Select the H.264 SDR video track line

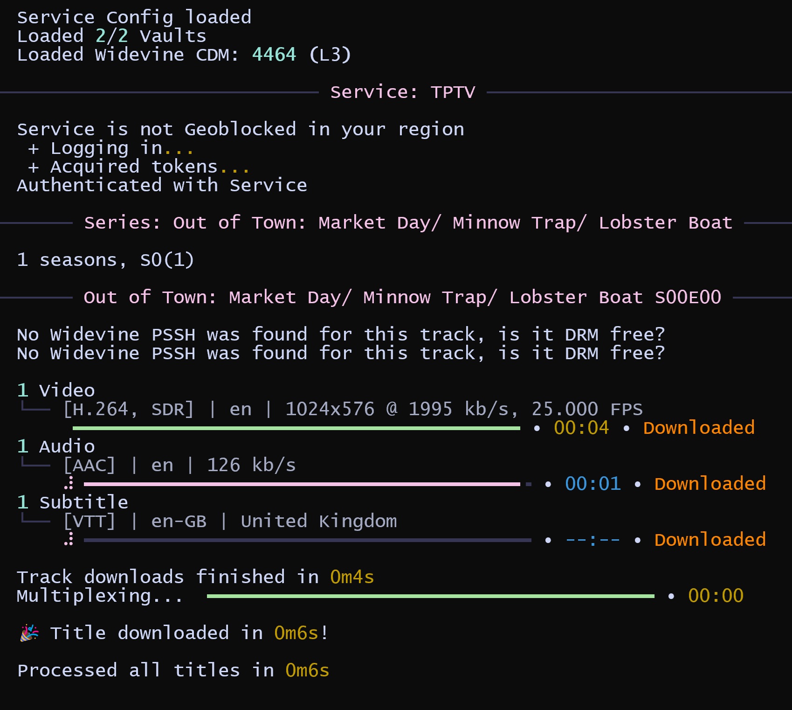(x=352, y=410)
